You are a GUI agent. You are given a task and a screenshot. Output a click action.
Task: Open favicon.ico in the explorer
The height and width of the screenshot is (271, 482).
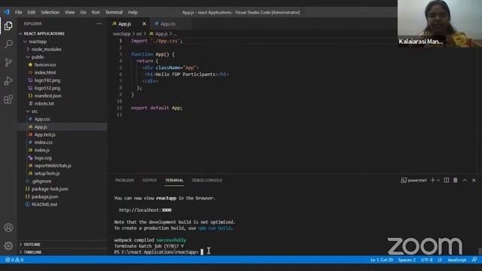(45, 65)
